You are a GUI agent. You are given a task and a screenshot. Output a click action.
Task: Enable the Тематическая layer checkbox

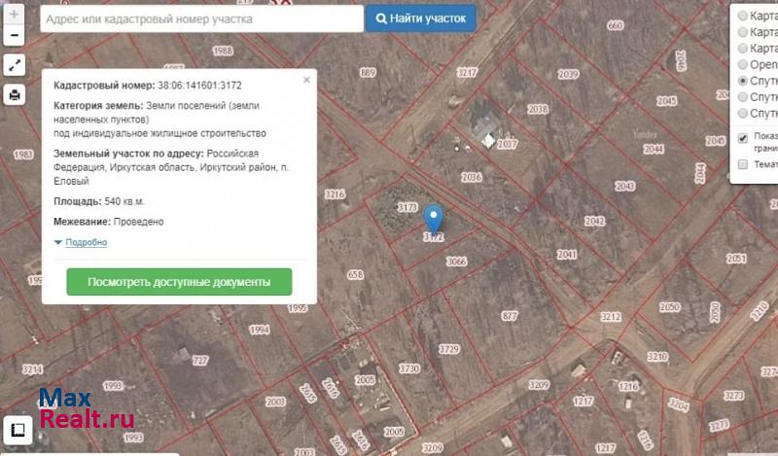pos(744,164)
